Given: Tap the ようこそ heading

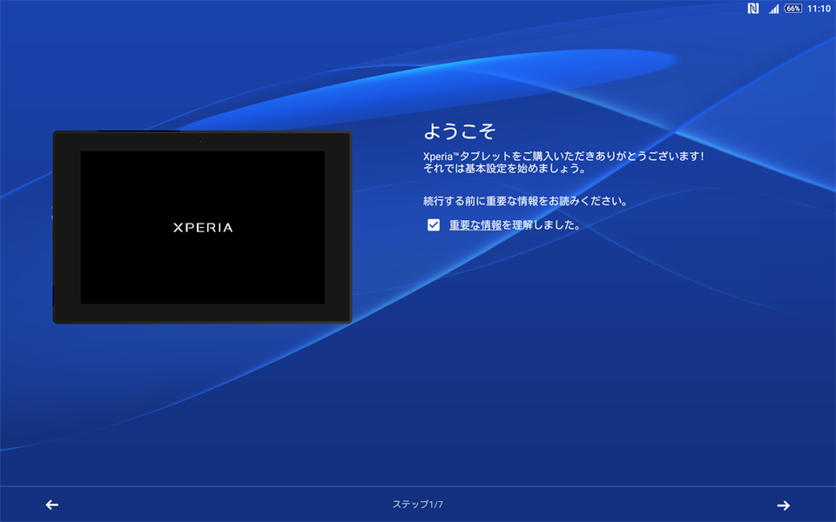Looking at the screenshot, I should pyautogui.click(x=460, y=131).
